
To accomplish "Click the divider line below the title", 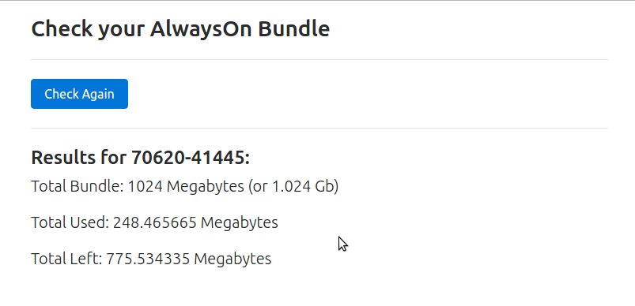I will click(x=319, y=60).
